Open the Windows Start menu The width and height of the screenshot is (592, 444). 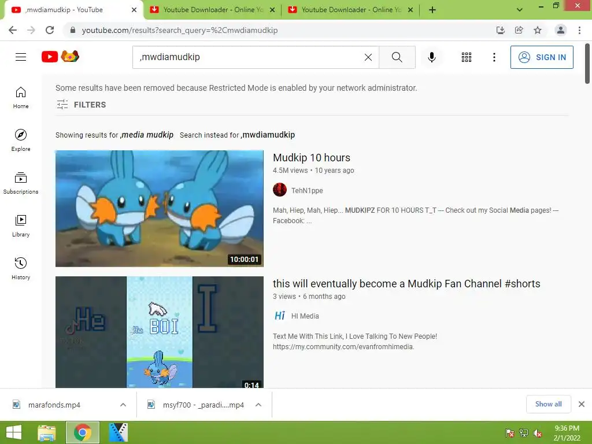(x=14, y=432)
